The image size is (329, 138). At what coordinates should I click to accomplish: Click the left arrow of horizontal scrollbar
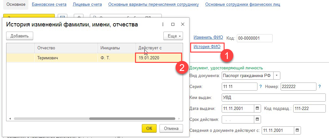pos(10,119)
